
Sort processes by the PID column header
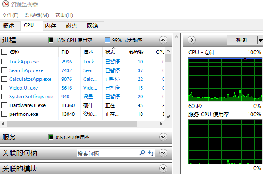click(65, 52)
